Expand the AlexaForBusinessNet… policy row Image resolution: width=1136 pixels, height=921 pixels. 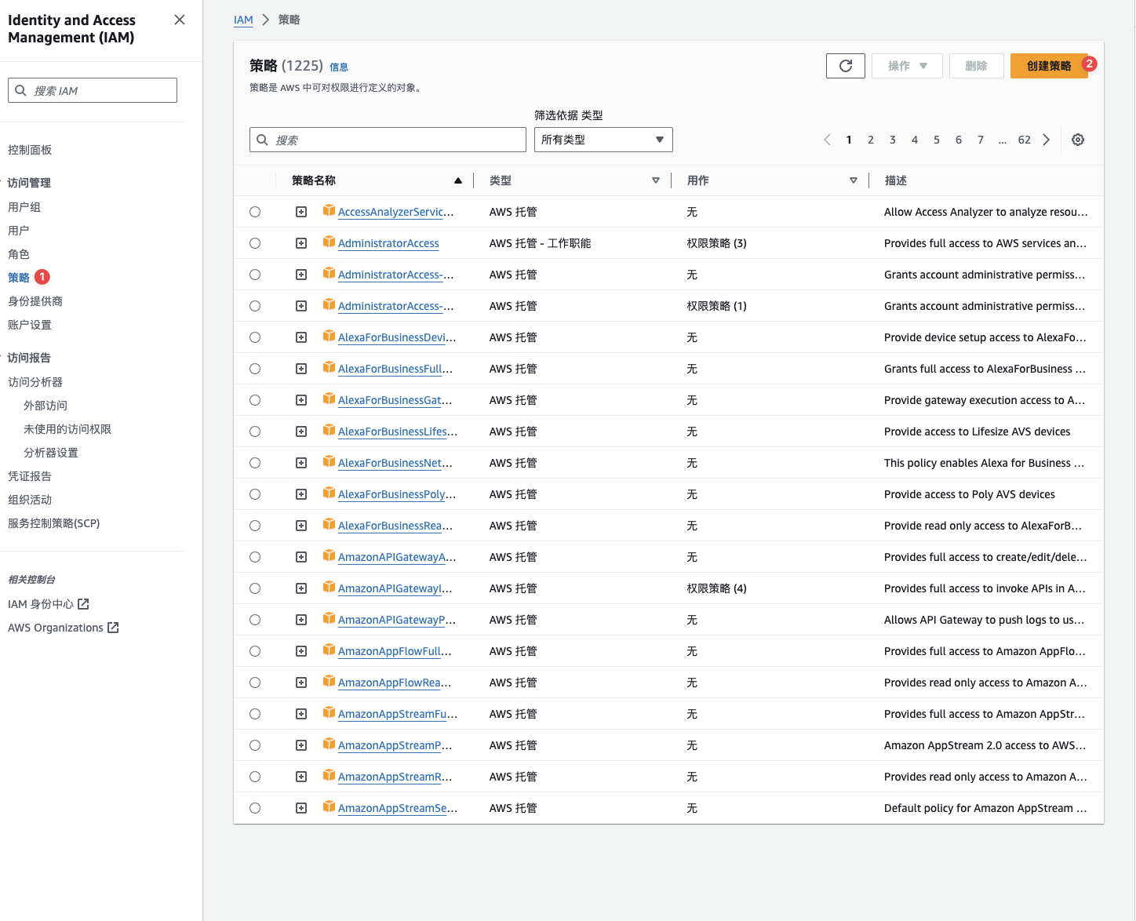tap(301, 463)
